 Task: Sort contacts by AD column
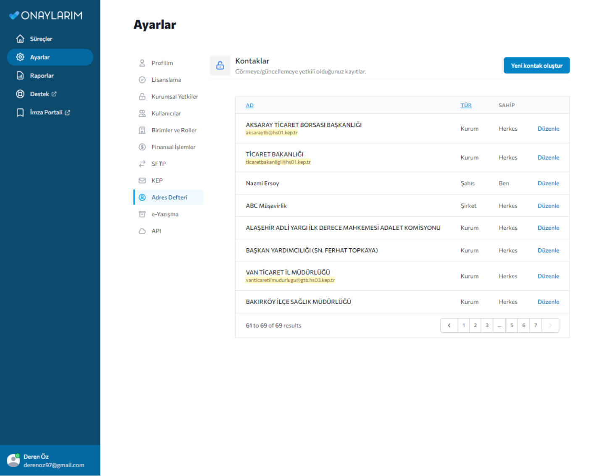click(x=249, y=105)
